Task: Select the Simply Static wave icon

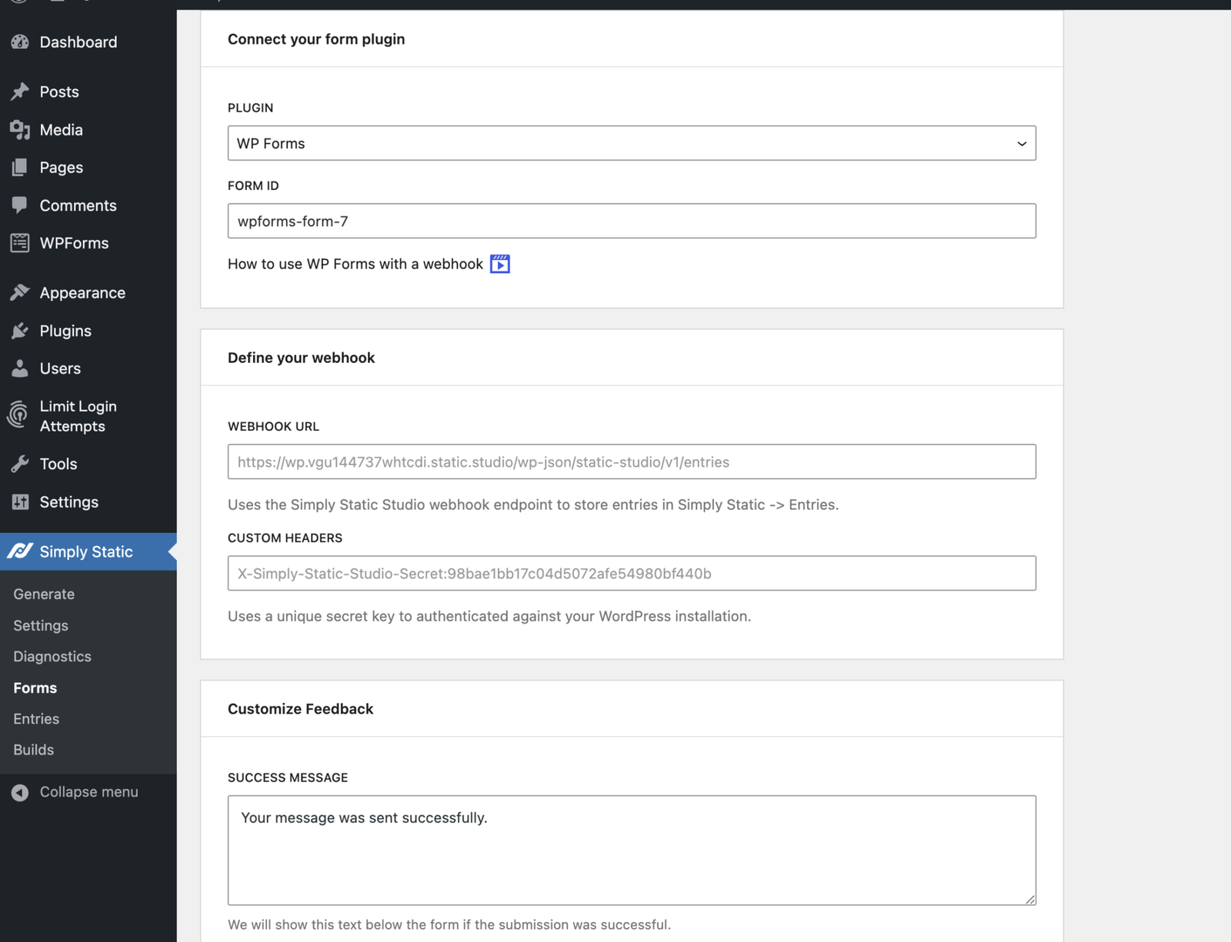Action: (x=21, y=551)
